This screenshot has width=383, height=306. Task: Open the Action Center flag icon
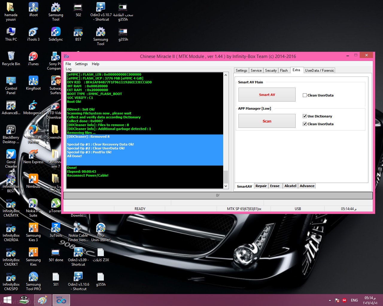(x=337, y=300)
